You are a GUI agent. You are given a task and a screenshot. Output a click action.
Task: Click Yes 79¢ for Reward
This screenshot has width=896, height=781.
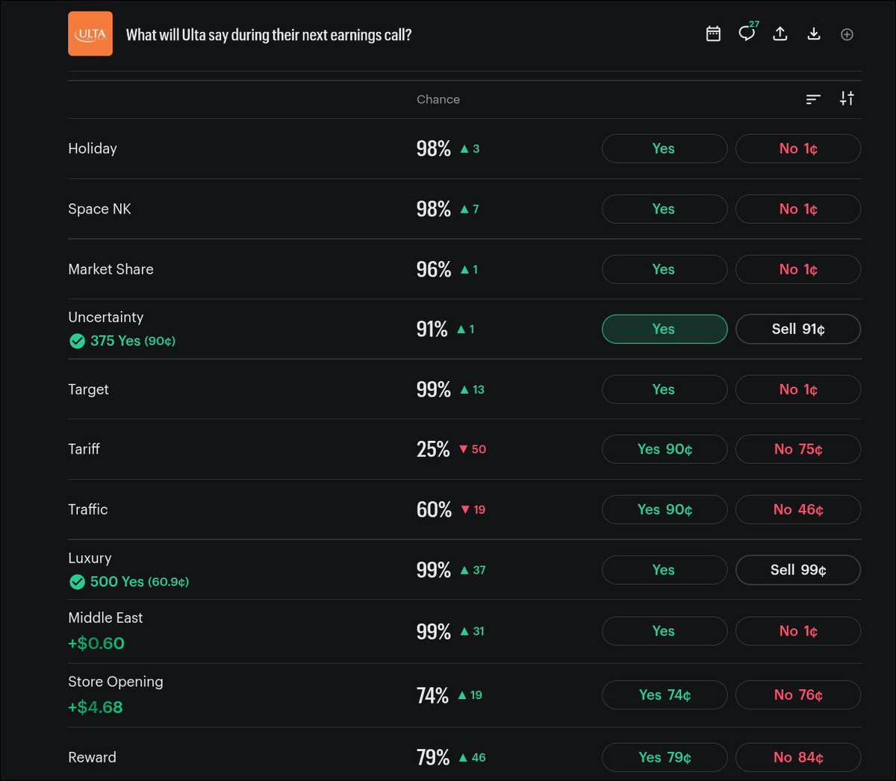[x=665, y=758]
